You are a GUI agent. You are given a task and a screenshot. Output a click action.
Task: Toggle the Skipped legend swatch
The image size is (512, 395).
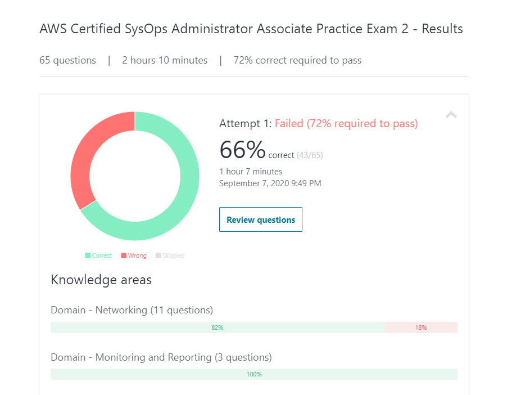coord(158,255)
